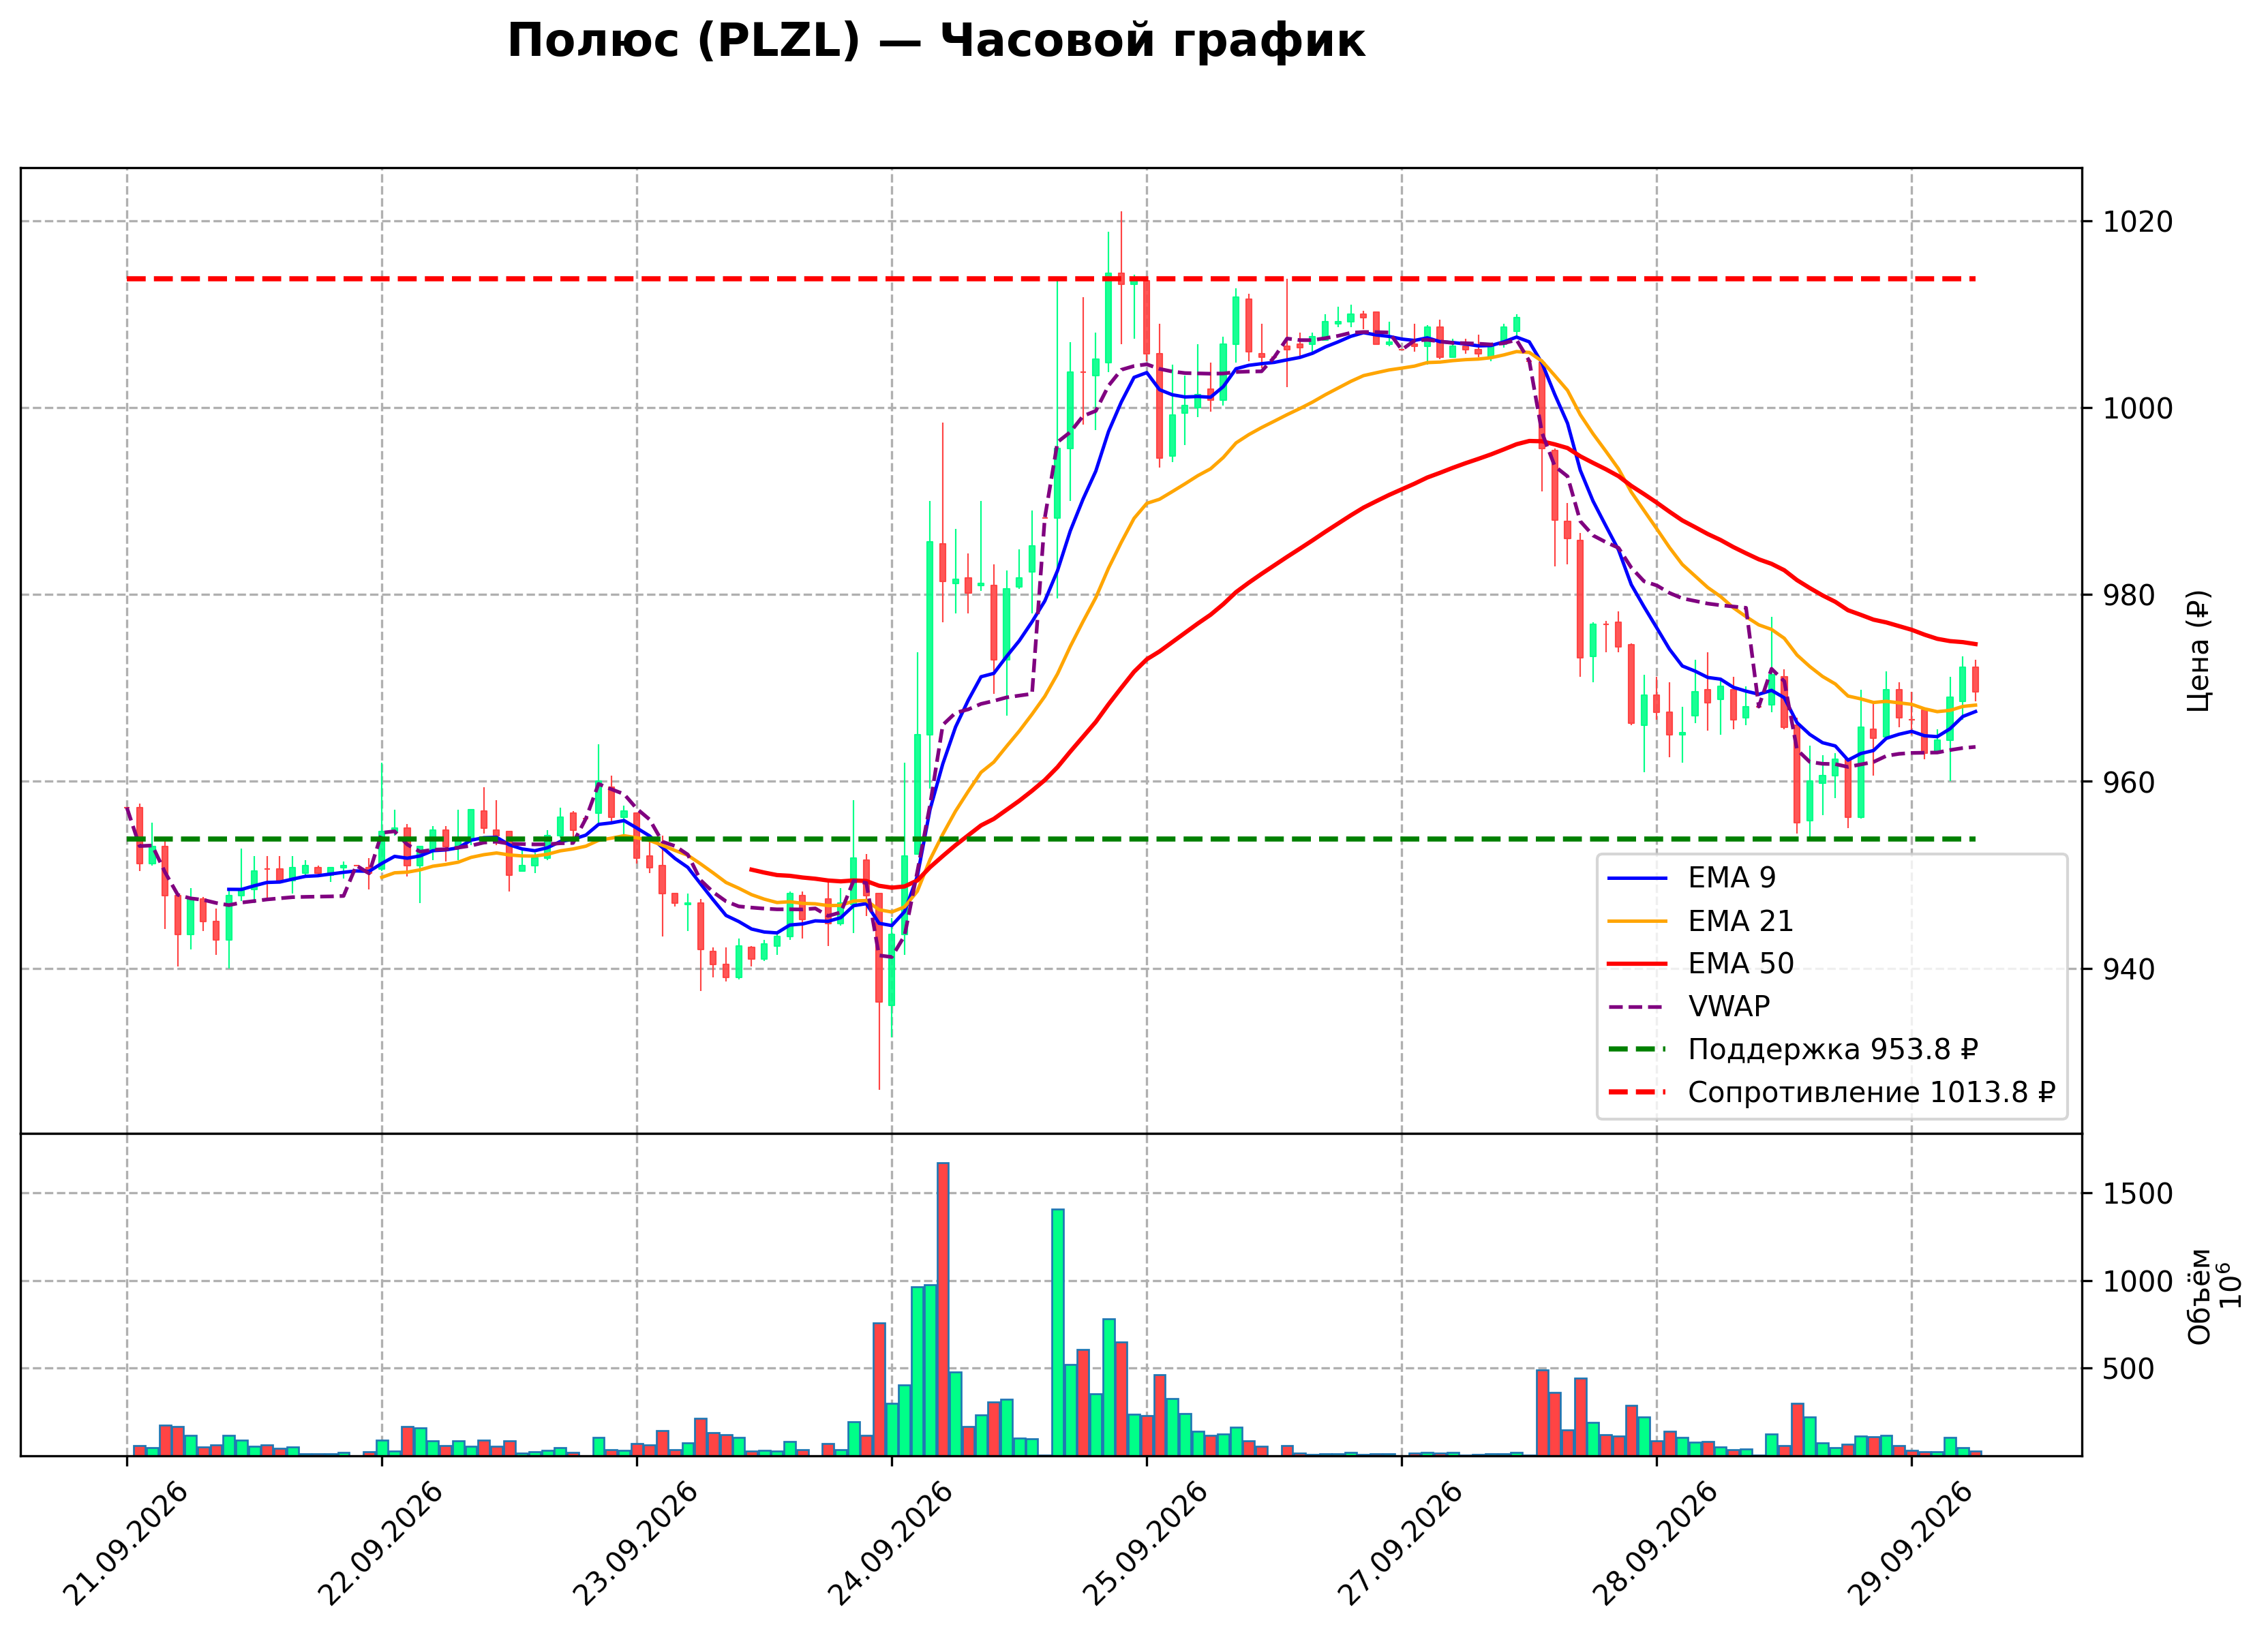Click the Поддержка 953.8 ₽ legend label
This screenshot has height=1631, width=2268.
1833,1049
